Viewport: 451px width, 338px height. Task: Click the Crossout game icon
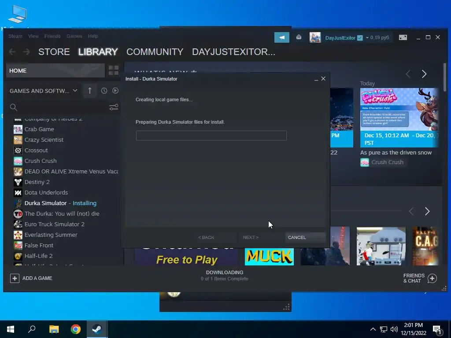(x=18, y=151)
